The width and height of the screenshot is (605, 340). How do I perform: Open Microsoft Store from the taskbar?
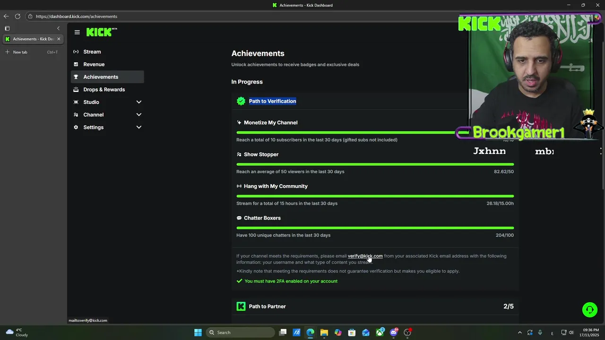[x=352, y=332]
